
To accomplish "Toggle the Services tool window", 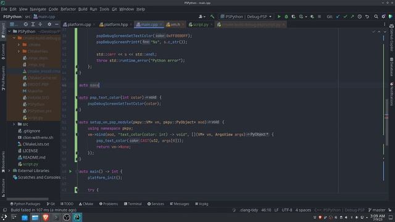I will (x=156, y=204).
